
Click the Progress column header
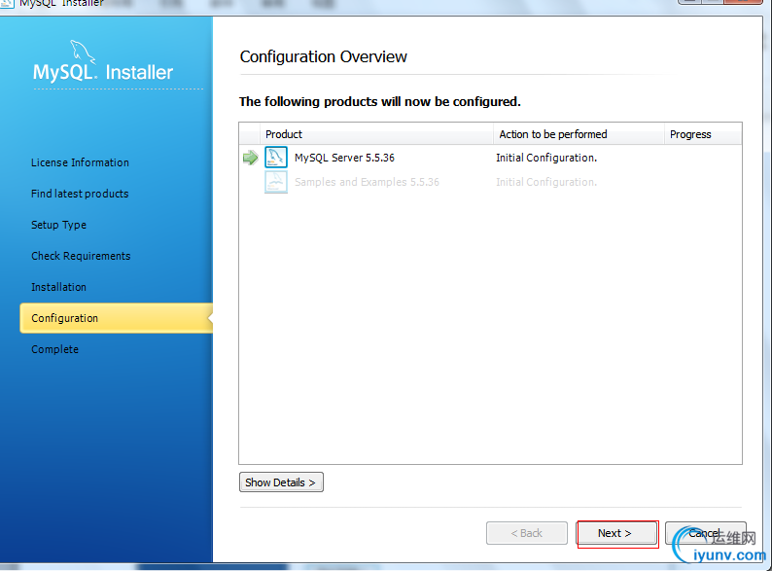[x=703, y=134]
